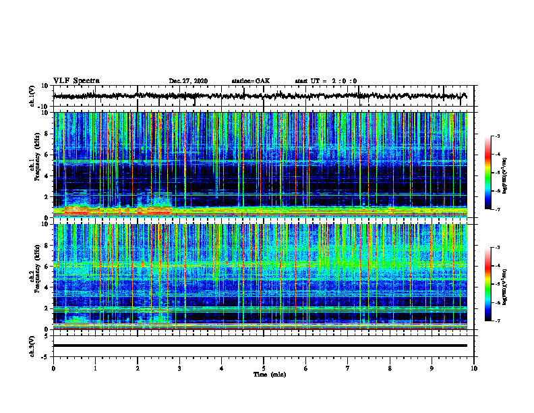The image size is (534, 413).
Task: Click the ch.1 voltage waveform trace
Action: point(260,96)
